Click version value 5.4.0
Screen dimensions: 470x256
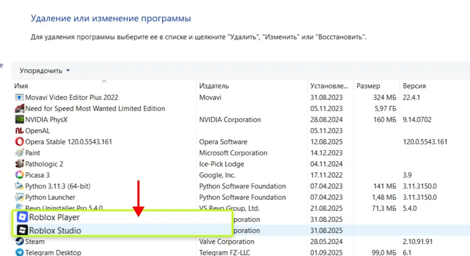pos(409,208)
